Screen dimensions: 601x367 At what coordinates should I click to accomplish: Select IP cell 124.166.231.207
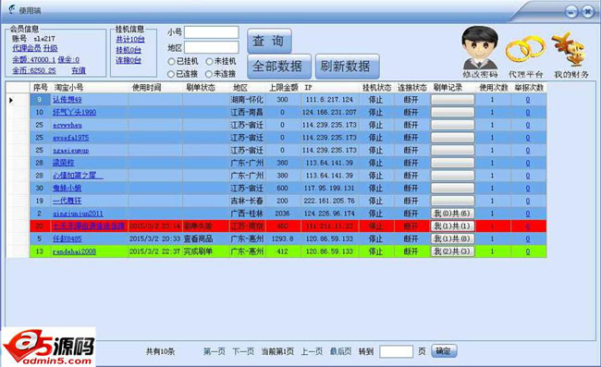pos(330,112)
